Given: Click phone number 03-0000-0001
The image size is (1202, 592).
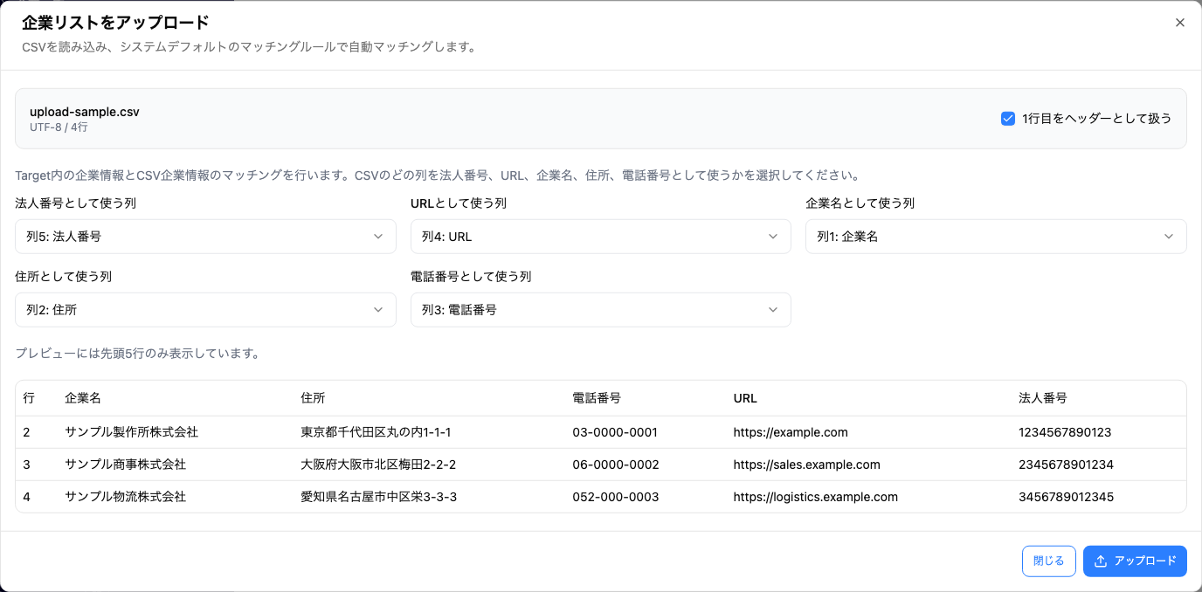Looking at the screenshot, I should (x=615, y=432).
